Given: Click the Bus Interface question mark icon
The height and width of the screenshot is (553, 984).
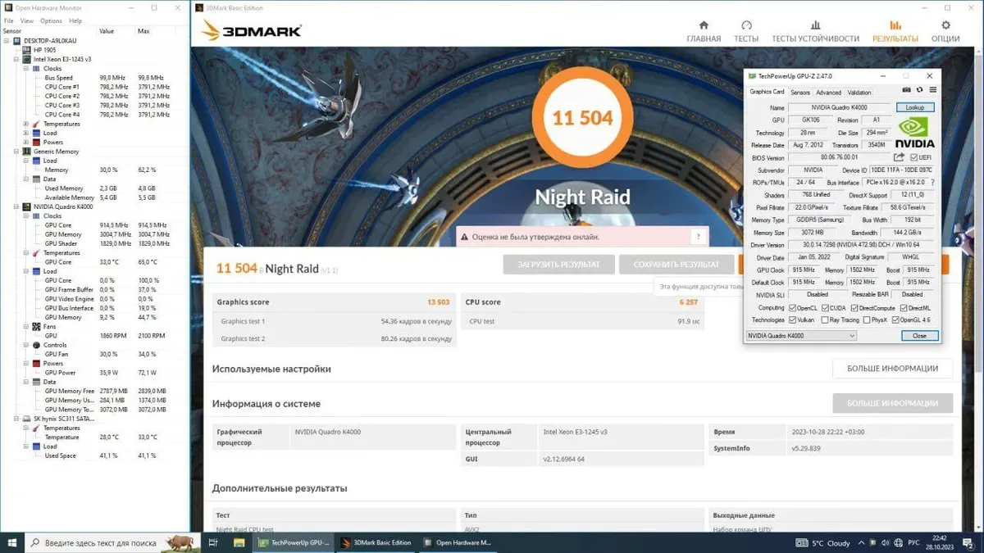Looking at the screenshot, I should click(932, 183).
